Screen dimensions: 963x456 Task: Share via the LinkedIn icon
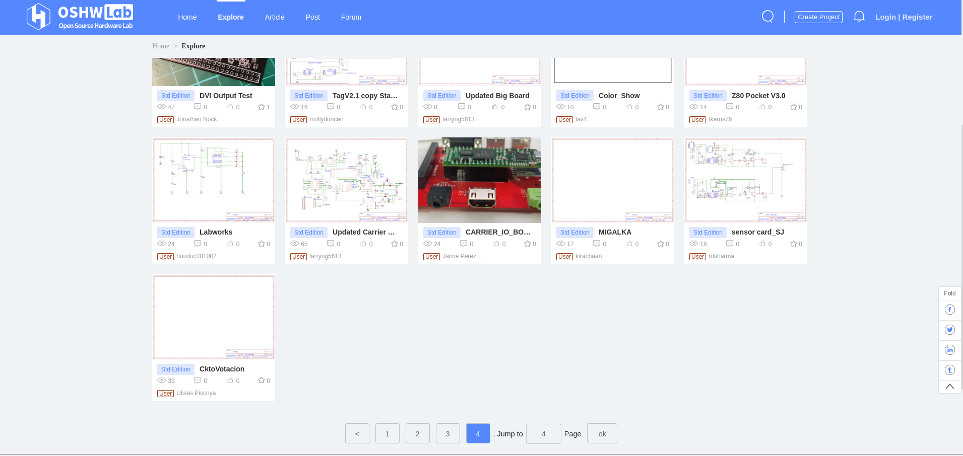click(x=950, y=350)
